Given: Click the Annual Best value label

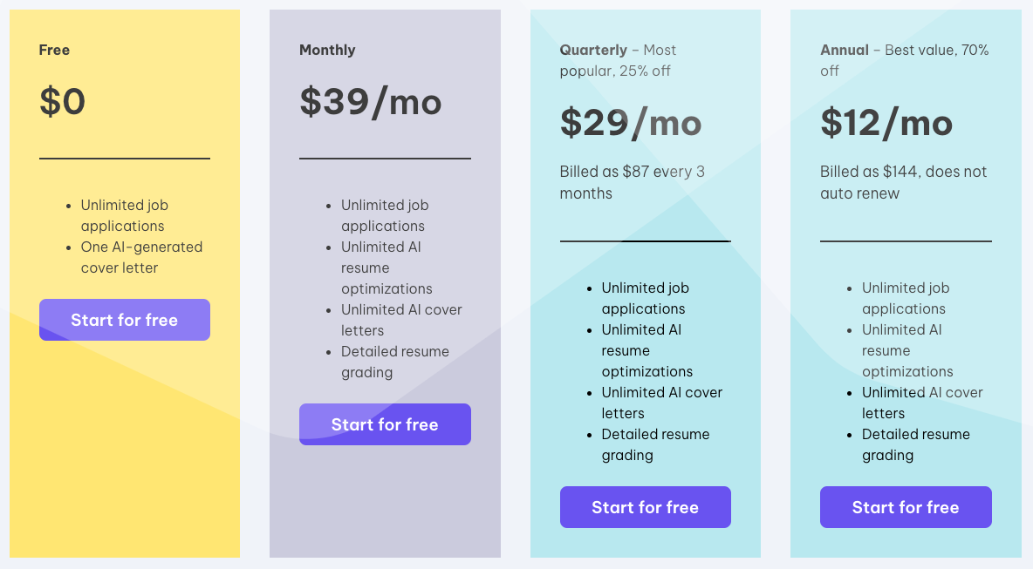Looking at the screenshot, I should click(x=904, y=60).
